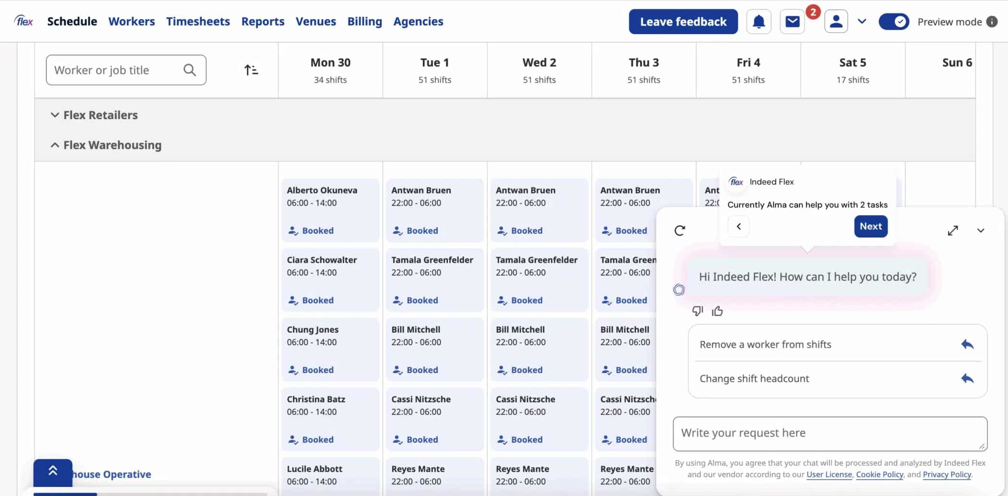
Task: Click the Leave feedback button
Action: coord(683,22)
